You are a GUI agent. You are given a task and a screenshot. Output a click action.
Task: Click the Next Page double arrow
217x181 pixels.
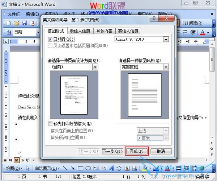click(212, 155)
